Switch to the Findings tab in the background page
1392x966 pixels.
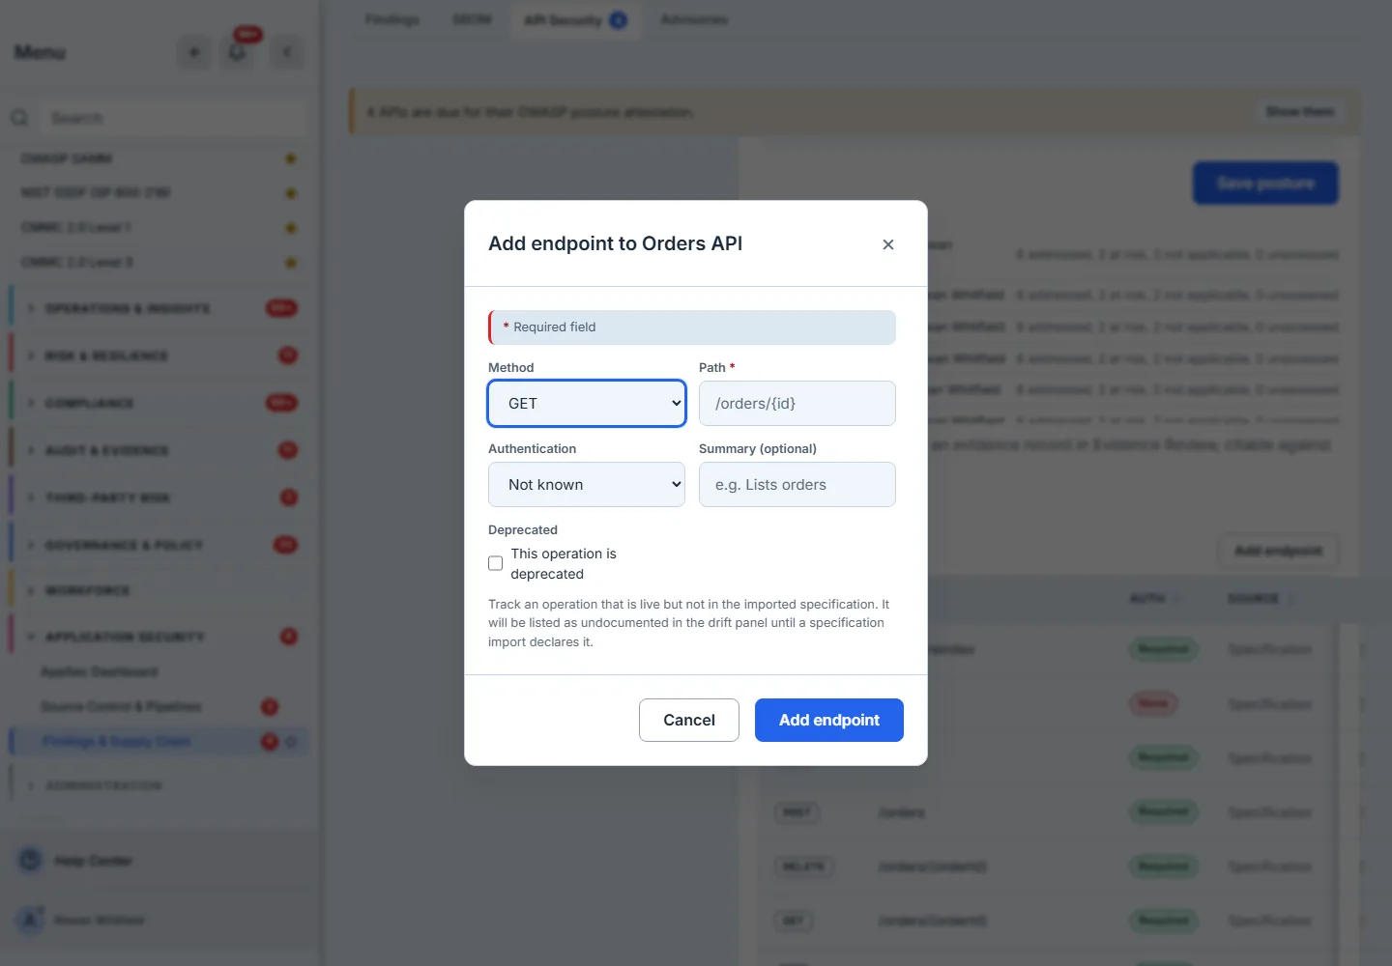(392, 19)
